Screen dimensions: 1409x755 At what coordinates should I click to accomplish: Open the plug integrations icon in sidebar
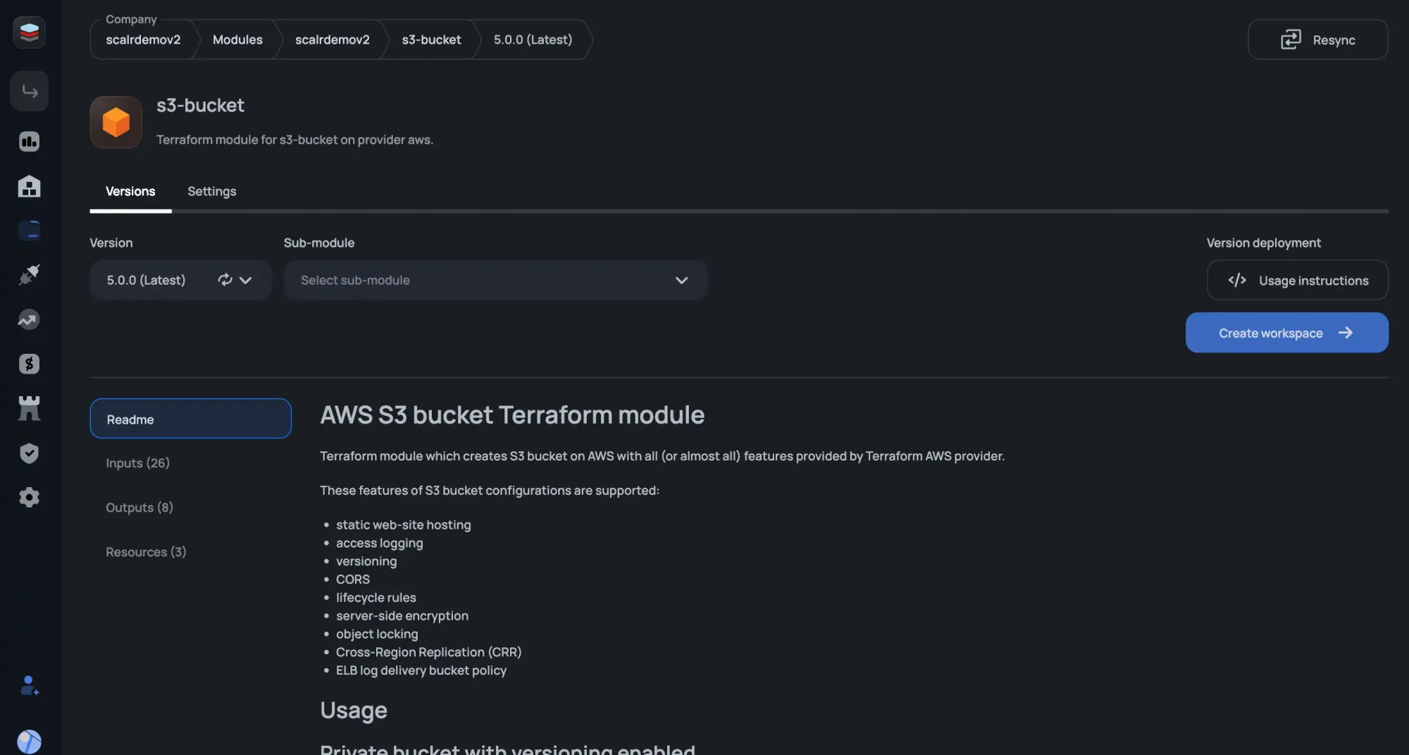click(x=29, y=275)
